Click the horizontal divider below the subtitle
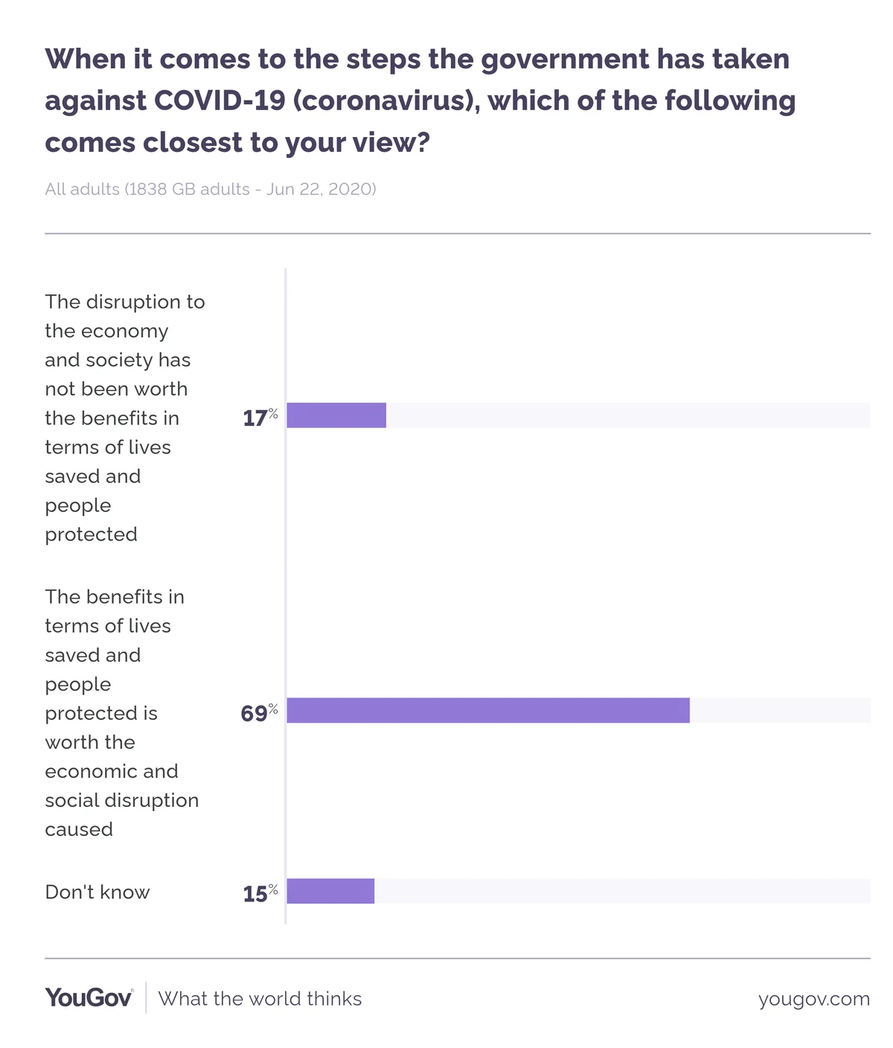The height and width of the screenshot is (1048, 893). pos(458,234)
